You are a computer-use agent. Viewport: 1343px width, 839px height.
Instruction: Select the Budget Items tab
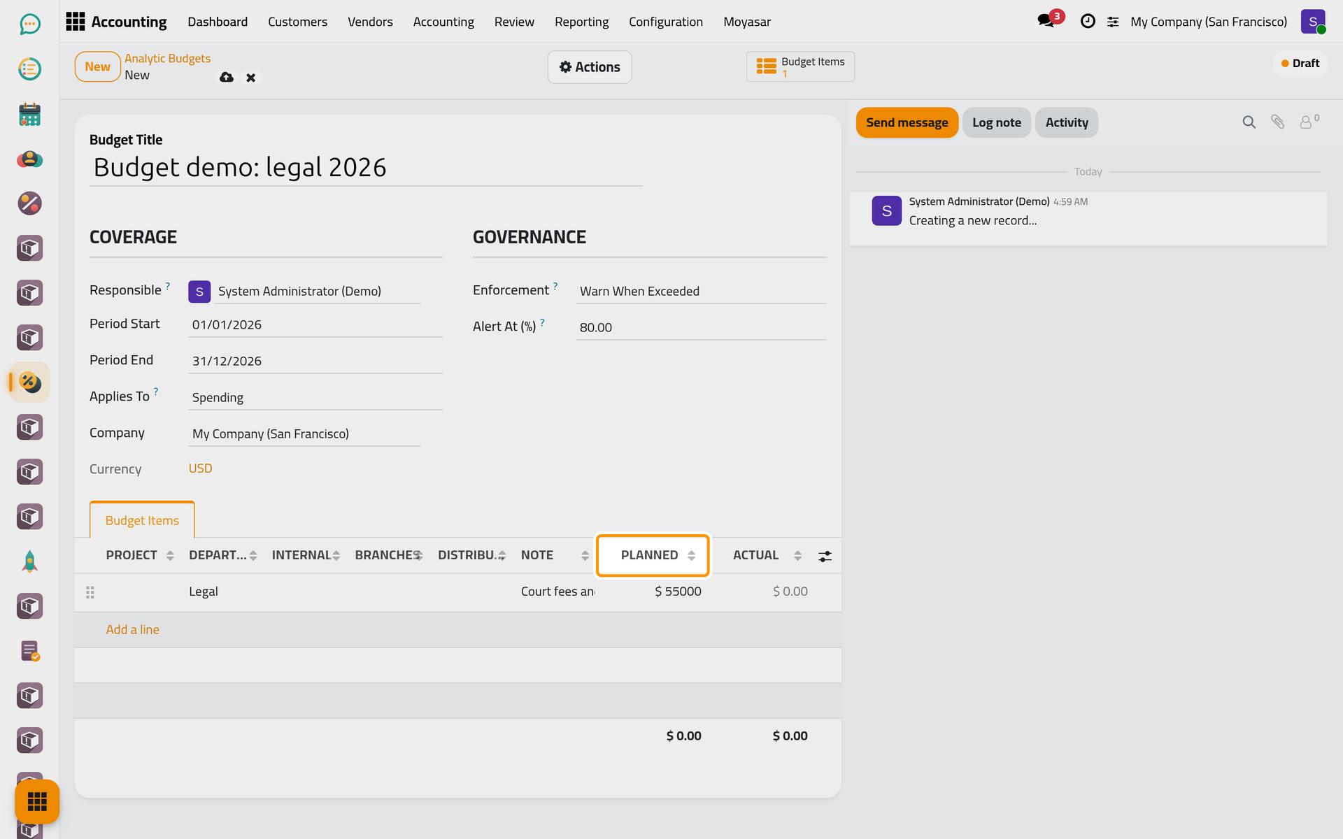tap(142, 520)
